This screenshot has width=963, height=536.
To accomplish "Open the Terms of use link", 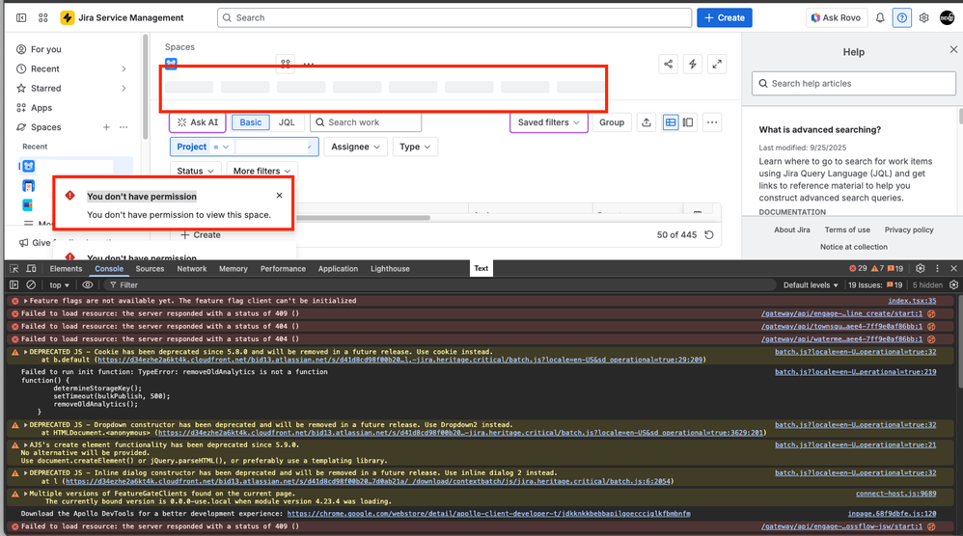I will 847,230.
